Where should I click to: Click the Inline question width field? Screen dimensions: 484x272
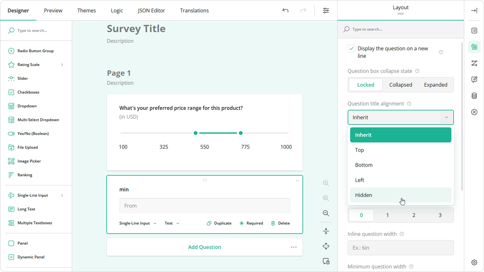coord(400,248)
